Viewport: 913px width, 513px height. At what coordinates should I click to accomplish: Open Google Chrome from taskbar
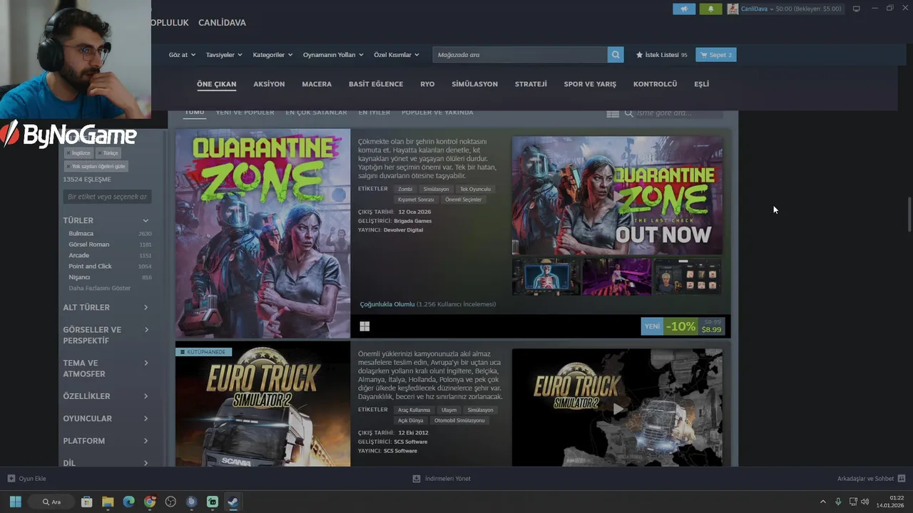150,502
